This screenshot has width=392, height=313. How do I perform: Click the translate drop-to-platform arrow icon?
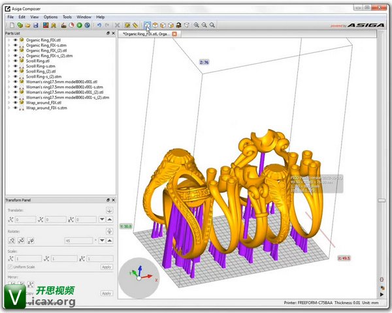tap(109, 210)
